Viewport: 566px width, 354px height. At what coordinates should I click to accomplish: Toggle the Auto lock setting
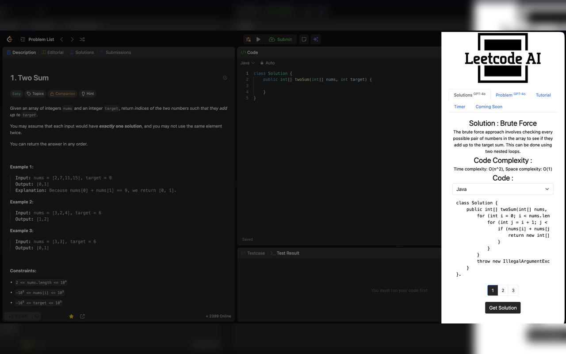pyautogui.click(x=268, y=63)
